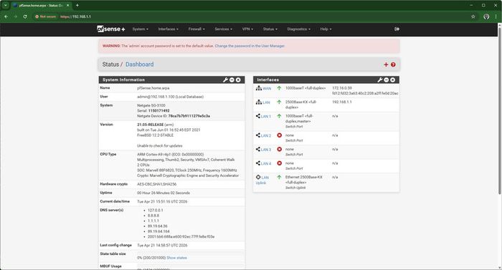This screenshot has width=502, height=270.
Task: Click the LAN 2 down status icon
Action: click(279, 135)
